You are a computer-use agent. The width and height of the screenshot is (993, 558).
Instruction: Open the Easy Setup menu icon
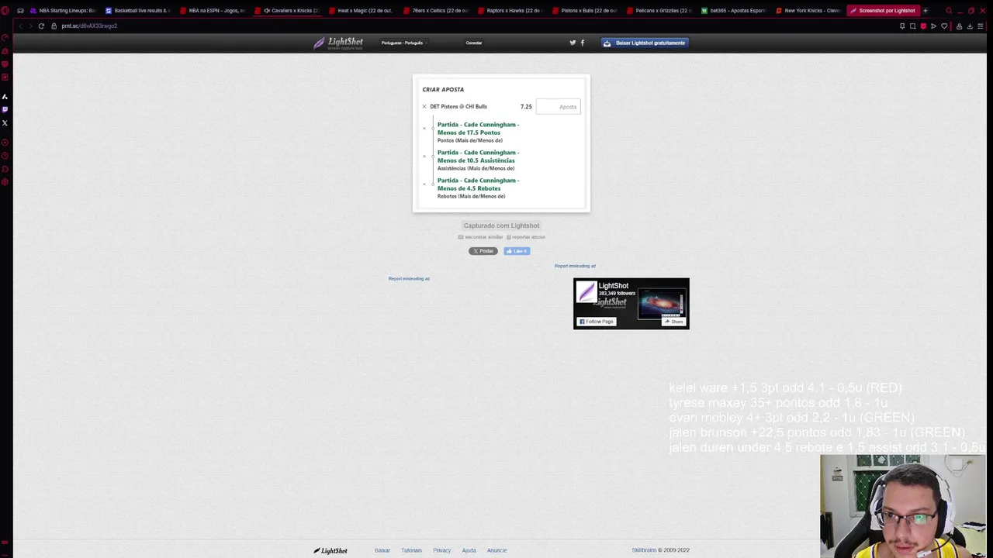[981, 26]
